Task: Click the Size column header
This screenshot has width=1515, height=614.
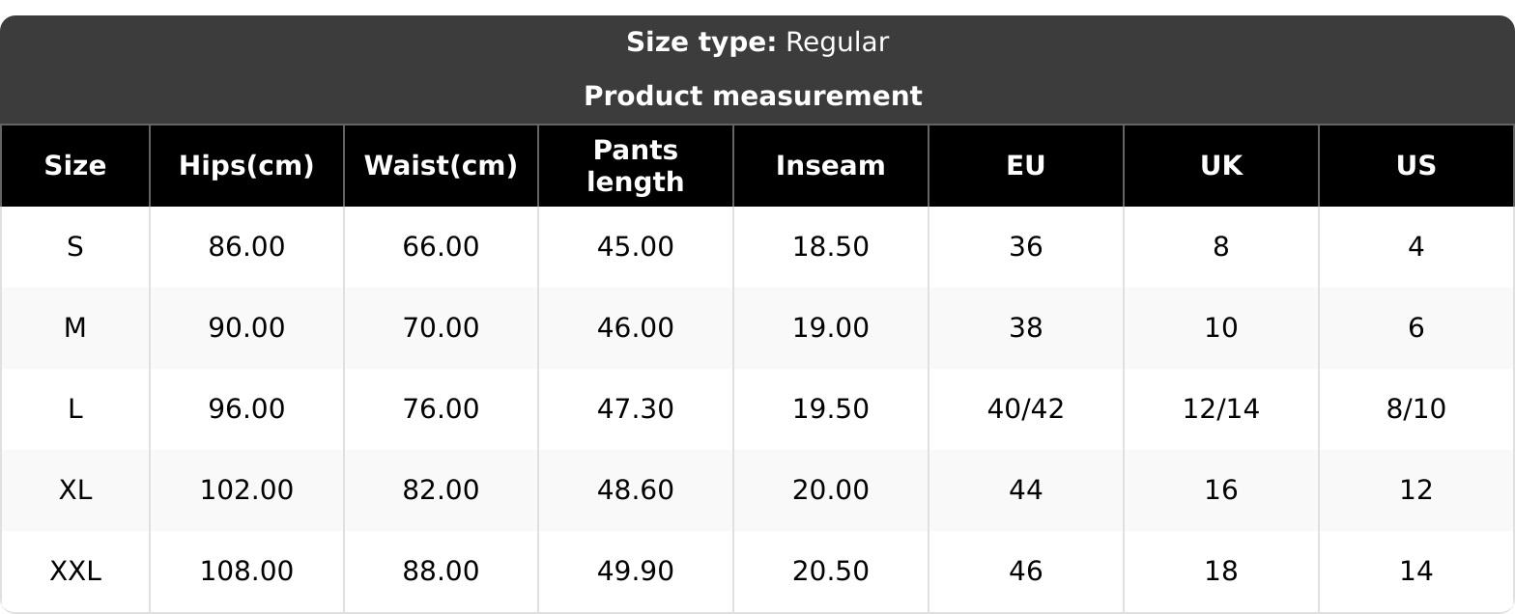Action: pos(75,166)
